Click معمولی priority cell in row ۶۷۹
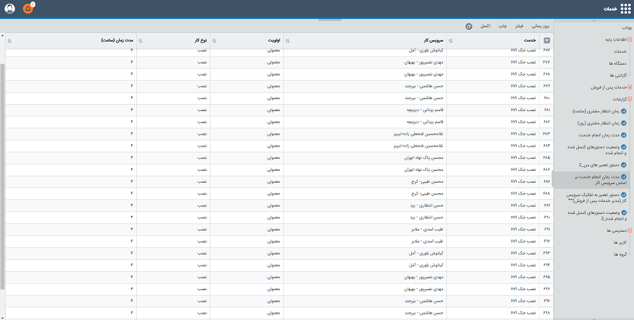Viewport: 634px width, 320px height. pos(247,86)
